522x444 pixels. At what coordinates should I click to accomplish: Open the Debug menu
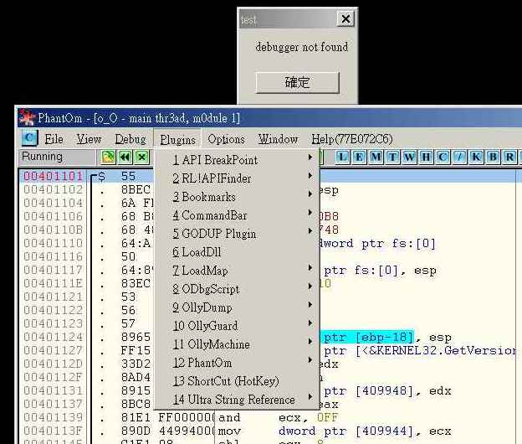tap(130, 139)
